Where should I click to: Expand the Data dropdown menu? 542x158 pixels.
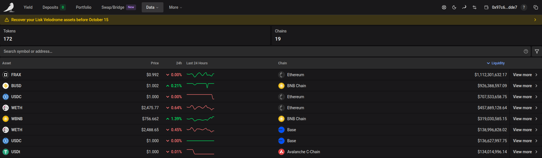(x=152, y=7)
